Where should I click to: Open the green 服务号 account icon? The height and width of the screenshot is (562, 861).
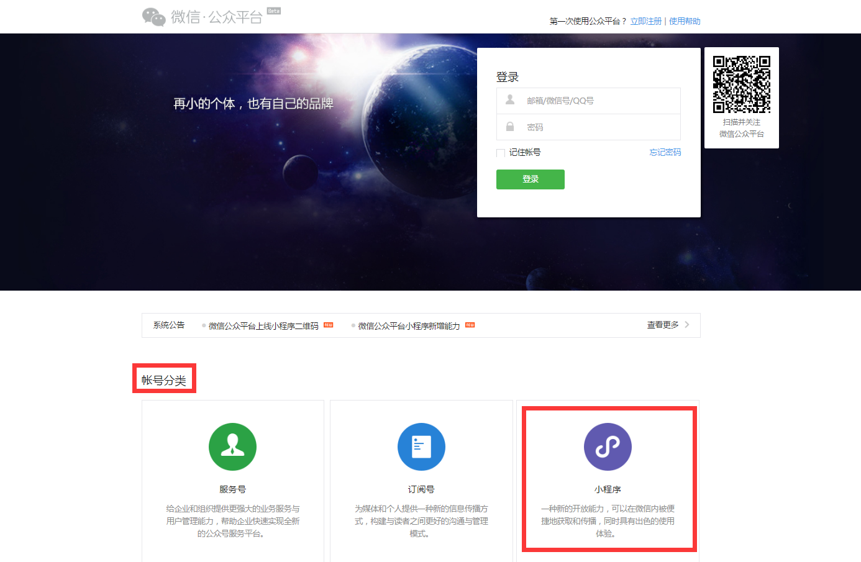pyautogui.click(x=232, y=446)
